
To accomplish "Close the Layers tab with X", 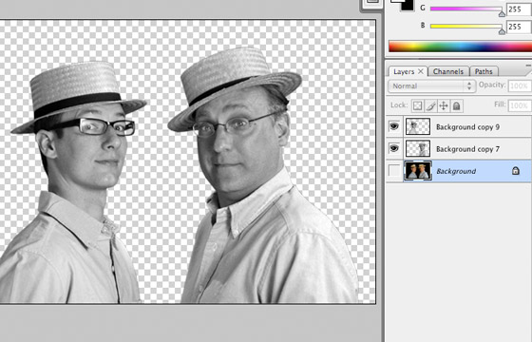I will (x=420, y=71).
